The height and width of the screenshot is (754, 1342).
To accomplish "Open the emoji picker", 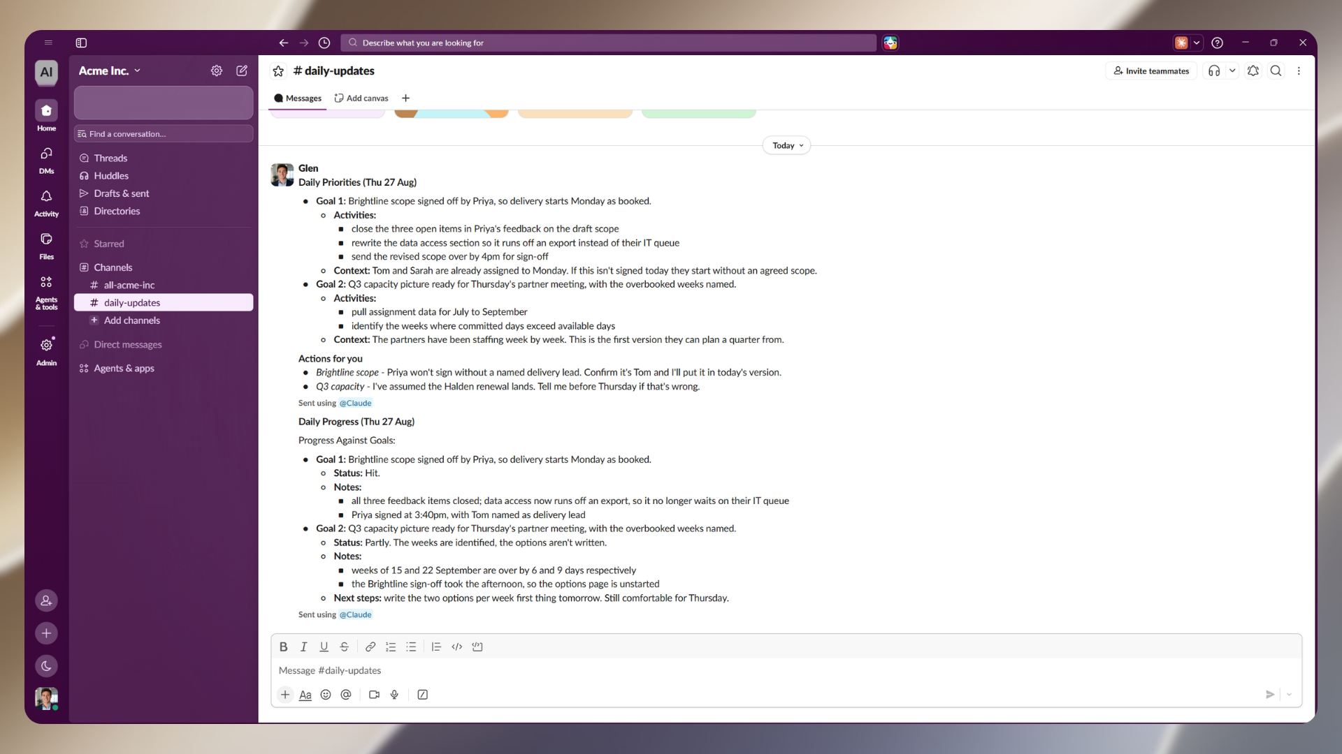I will point(326,695).
